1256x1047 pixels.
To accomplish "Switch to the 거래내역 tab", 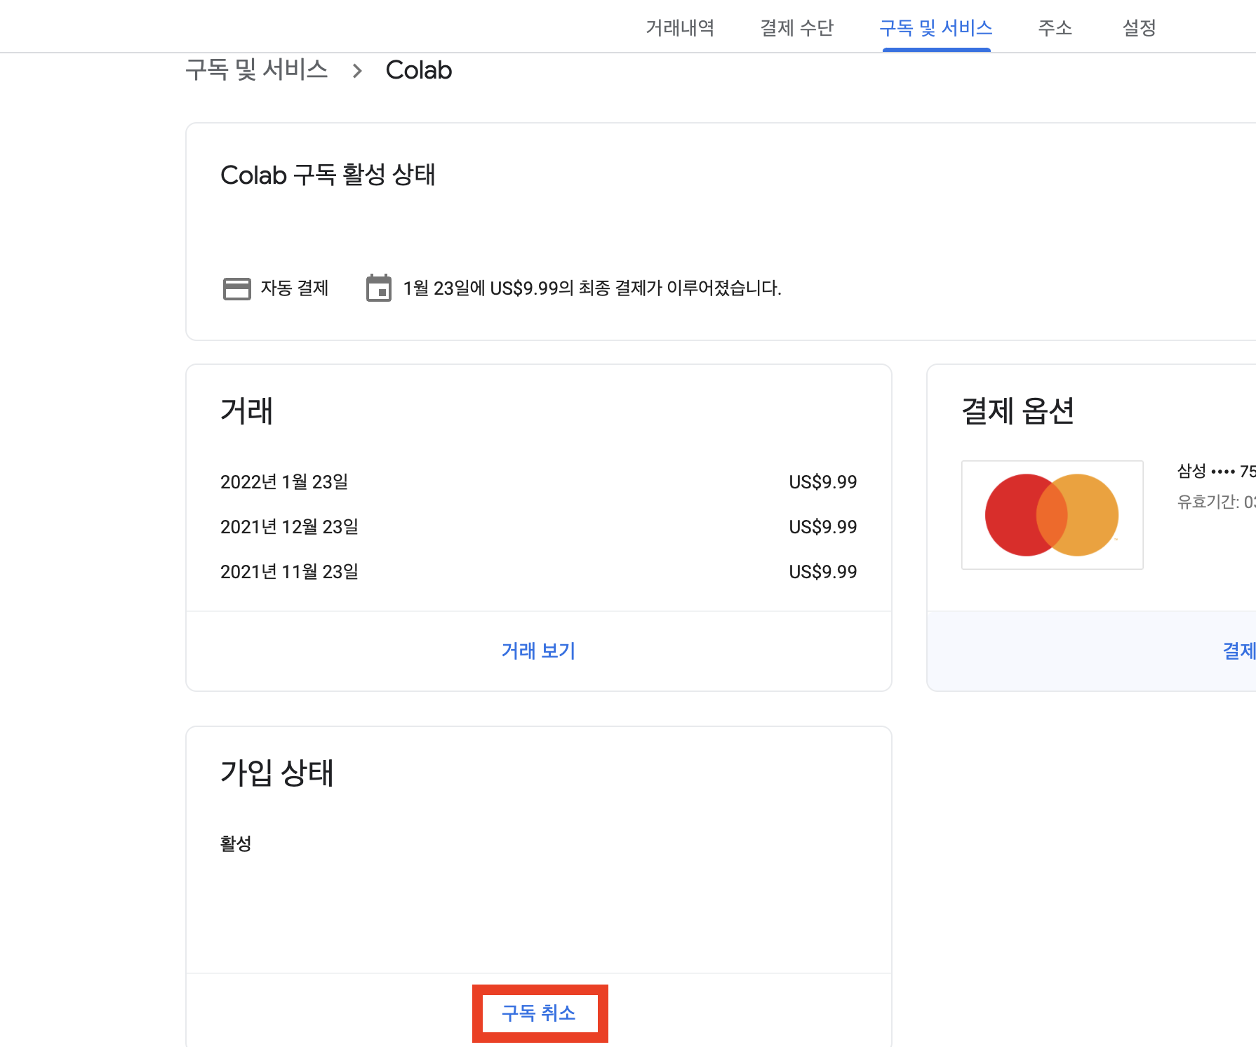I will coord(679,28).
